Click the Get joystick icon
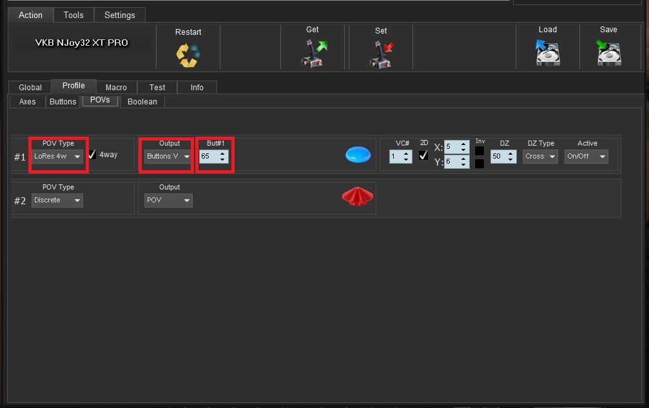649x408 pixels. click(x=314, y=53)
